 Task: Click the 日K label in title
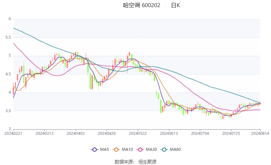coord(175,5)
